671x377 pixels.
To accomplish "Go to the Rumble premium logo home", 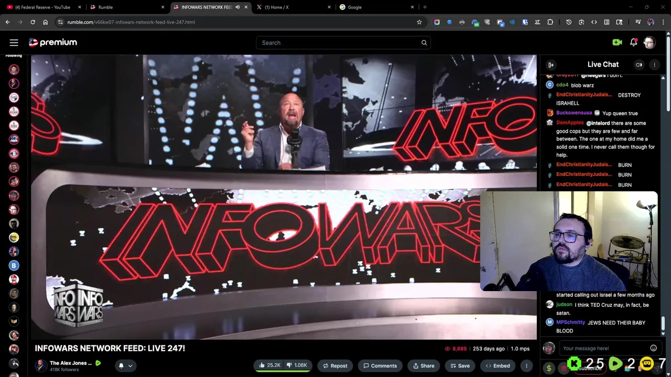I will click(53, 42).
